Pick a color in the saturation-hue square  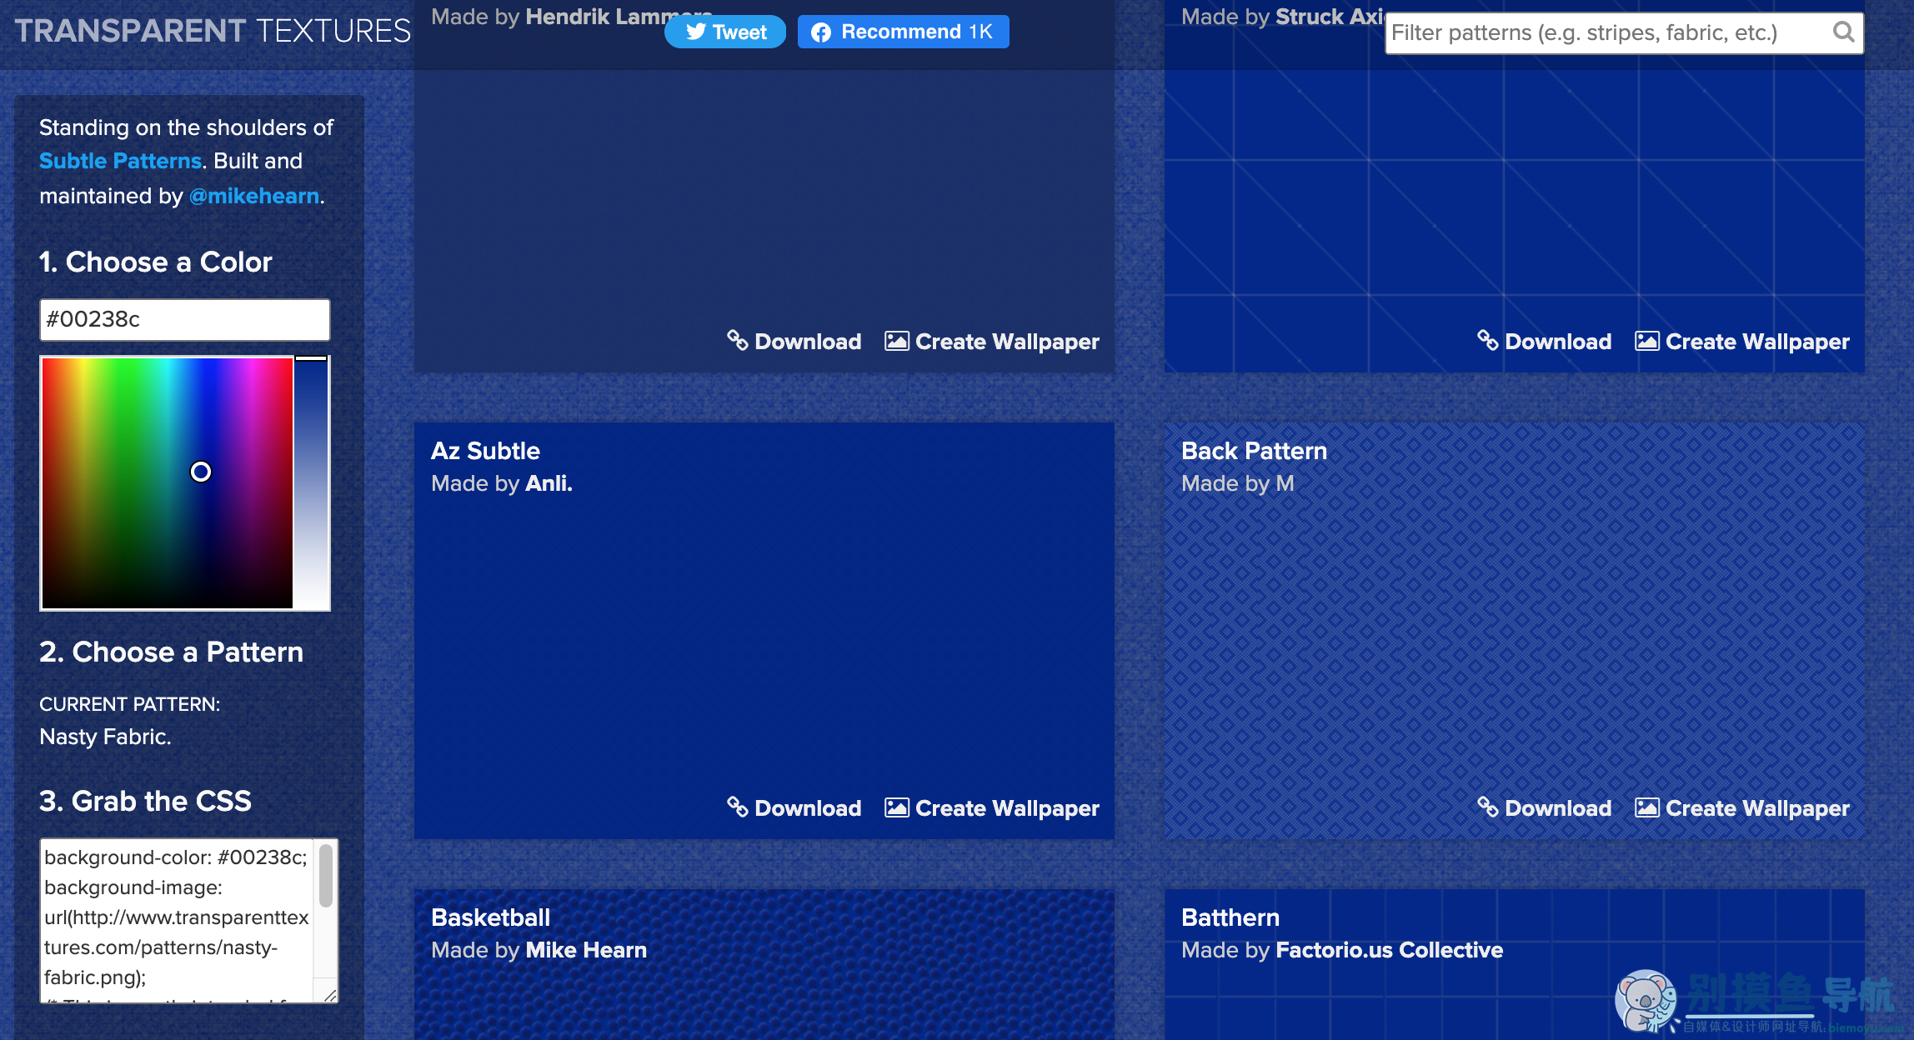pyautogui.click(x=168, y=483)
